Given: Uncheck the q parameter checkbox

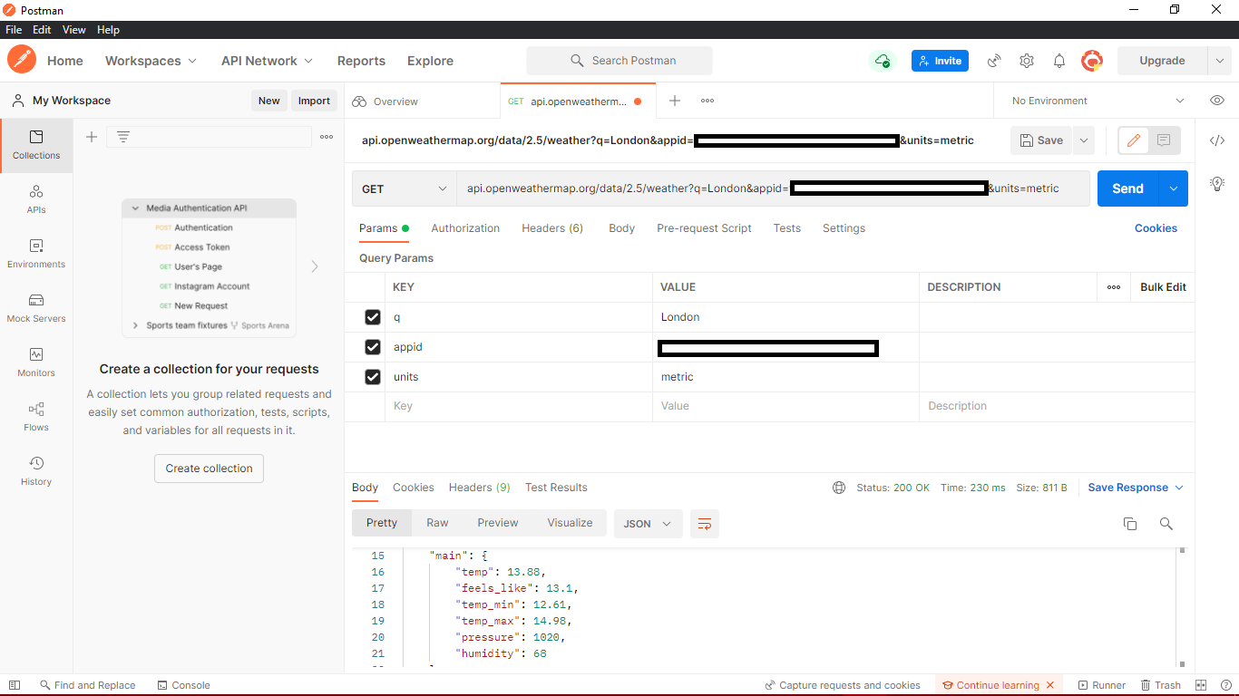Looking at the screenshot, I should tap(372, 317).
